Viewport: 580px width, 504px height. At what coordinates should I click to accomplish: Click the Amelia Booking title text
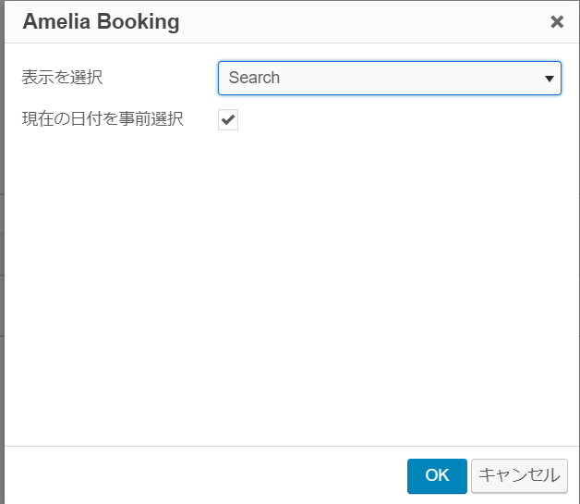[x=101, y=21]
